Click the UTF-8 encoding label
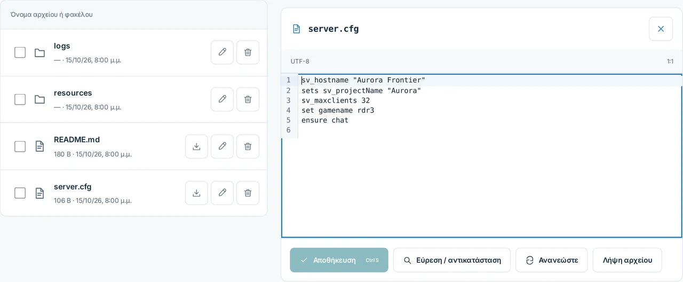 point(300,61)
